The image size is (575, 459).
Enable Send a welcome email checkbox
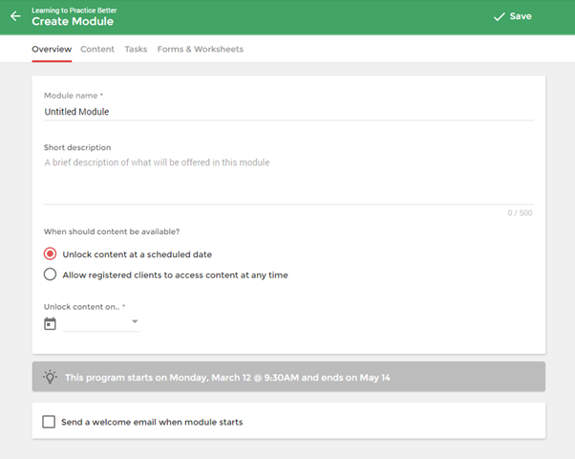tap(49, 422)
